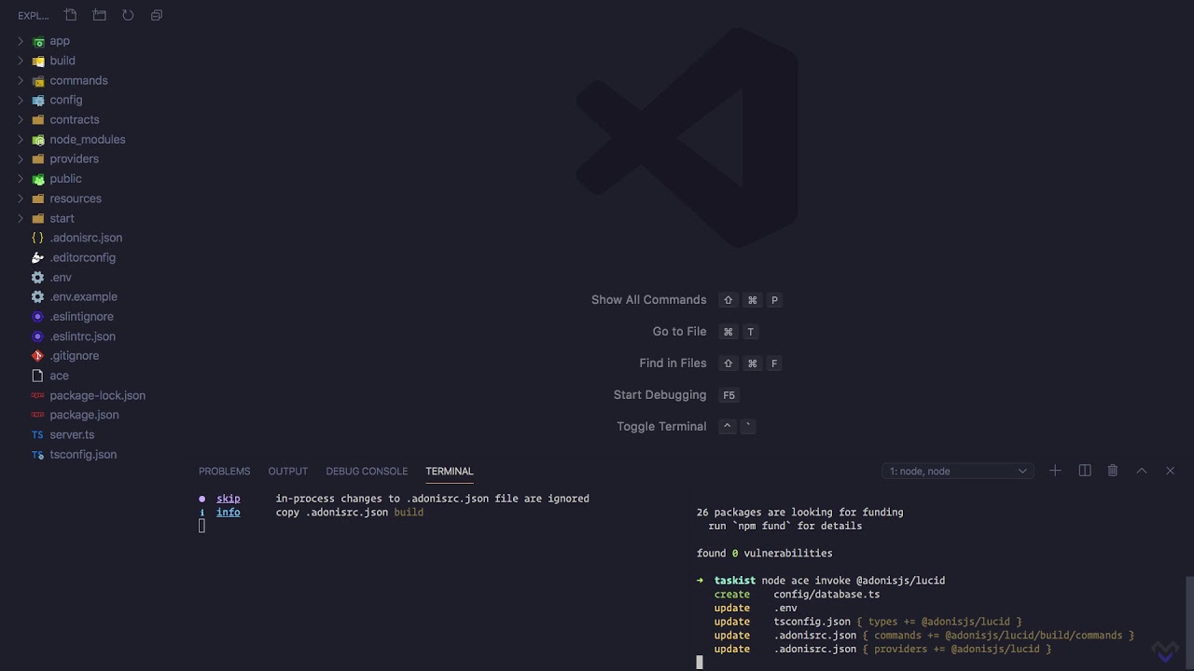Close the terminal panel
The image size is (1194, 671).
pyautogui.click(x=1170, y=471)
